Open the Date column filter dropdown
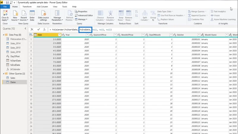This screenshot has height=134, width=238. tap(59, 35)
